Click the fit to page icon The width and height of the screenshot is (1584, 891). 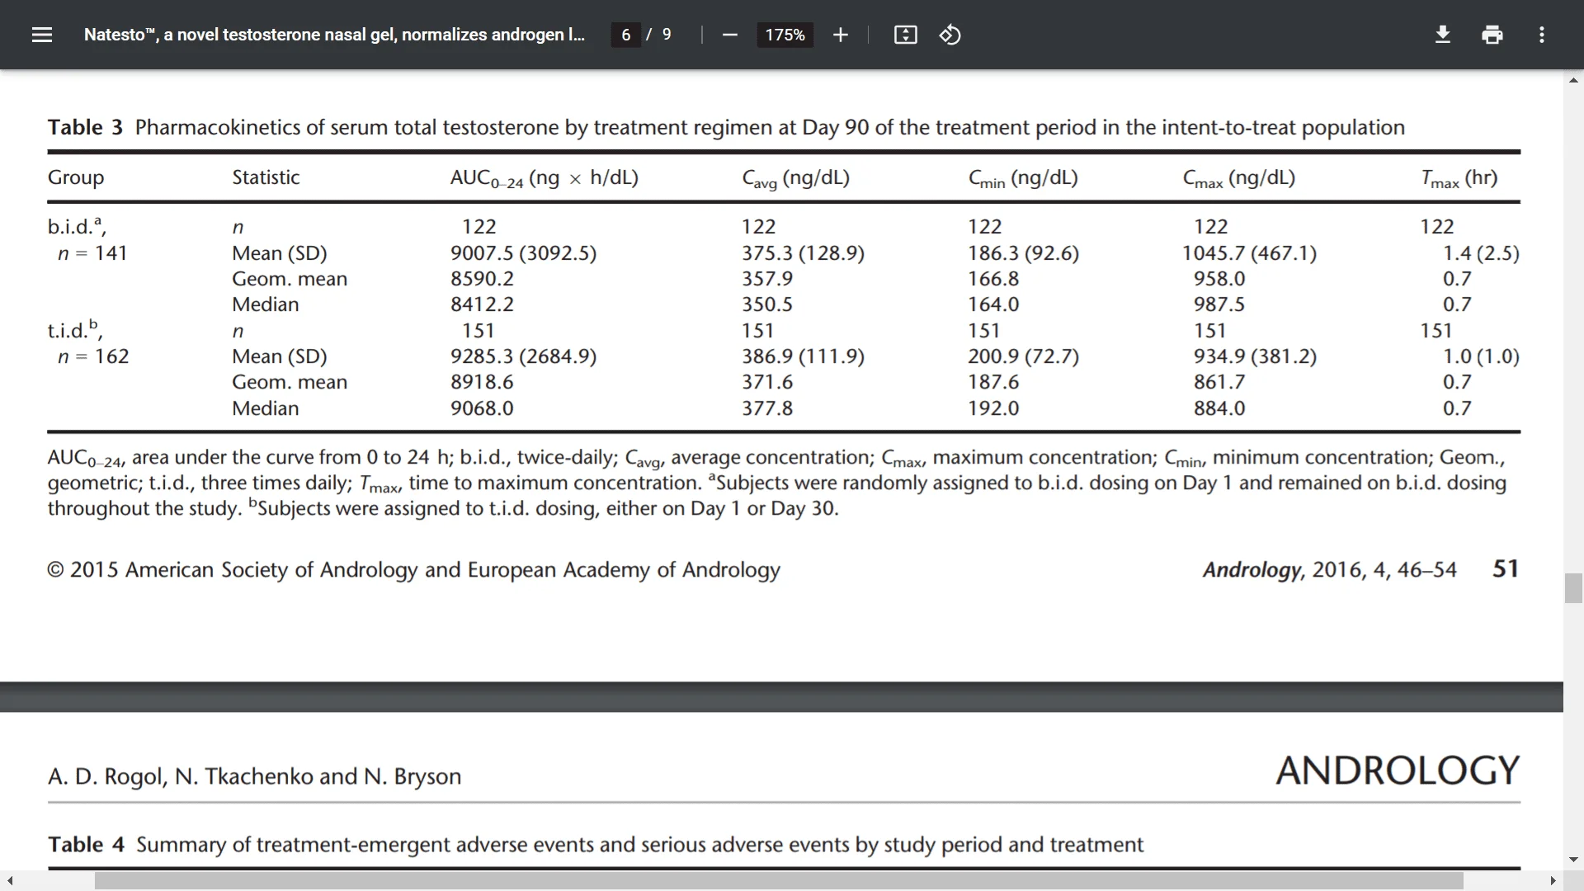click(x=905, y=35)
